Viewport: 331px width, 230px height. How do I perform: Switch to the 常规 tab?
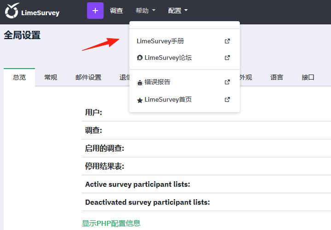coord(51,77)
